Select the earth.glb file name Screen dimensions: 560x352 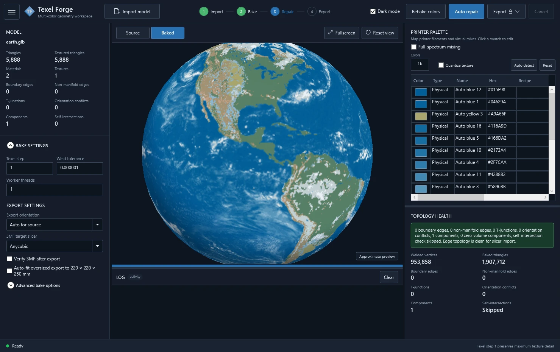(15, 42)
